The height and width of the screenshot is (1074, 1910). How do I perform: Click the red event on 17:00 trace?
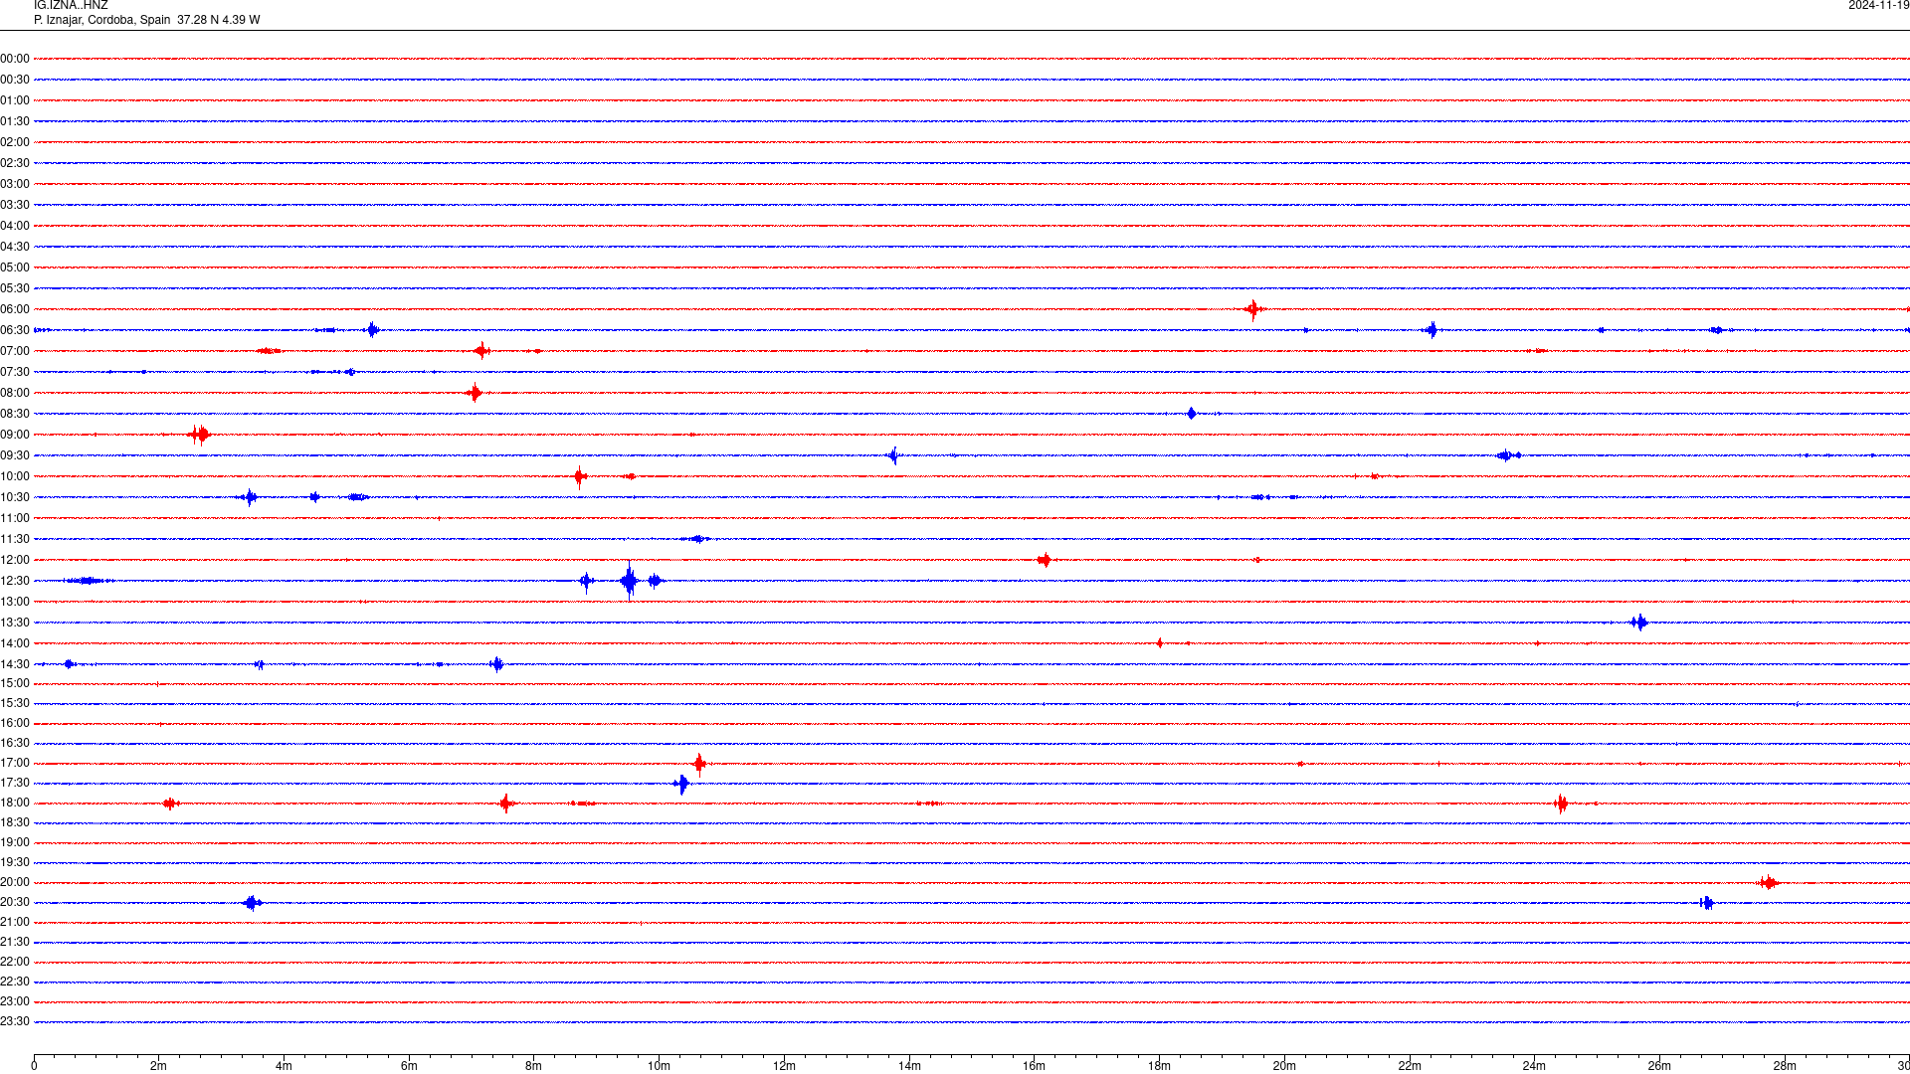pyautogui.click(x=699, y=763)
